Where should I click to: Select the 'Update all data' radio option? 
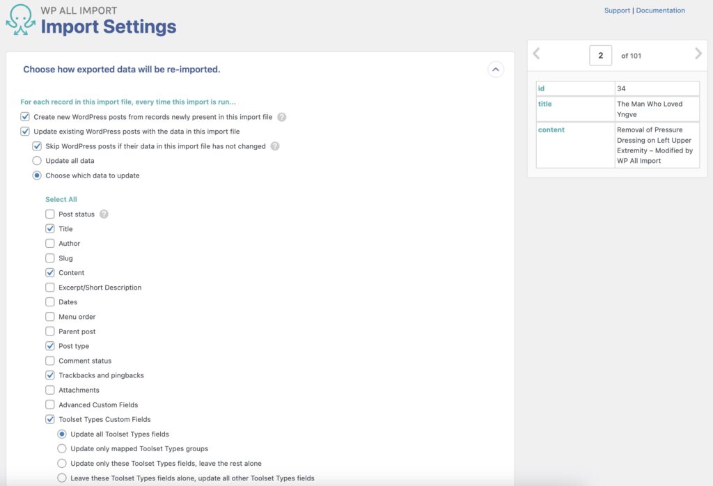point(36,160)
